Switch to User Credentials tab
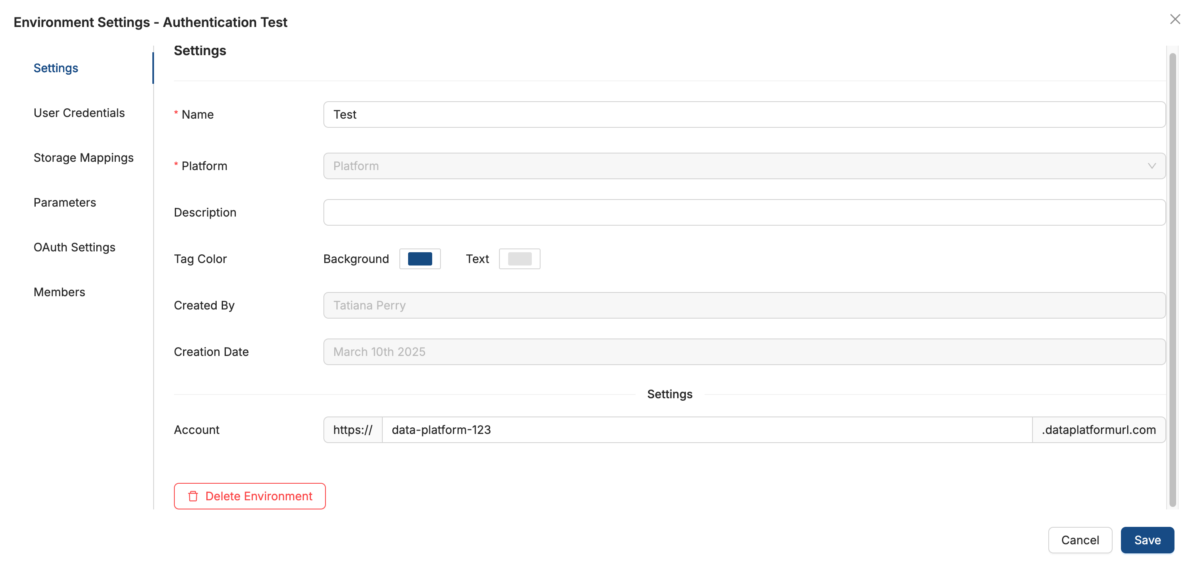Screen dimensions: 1194x570 pyautogui.click(x=79, y=113)
